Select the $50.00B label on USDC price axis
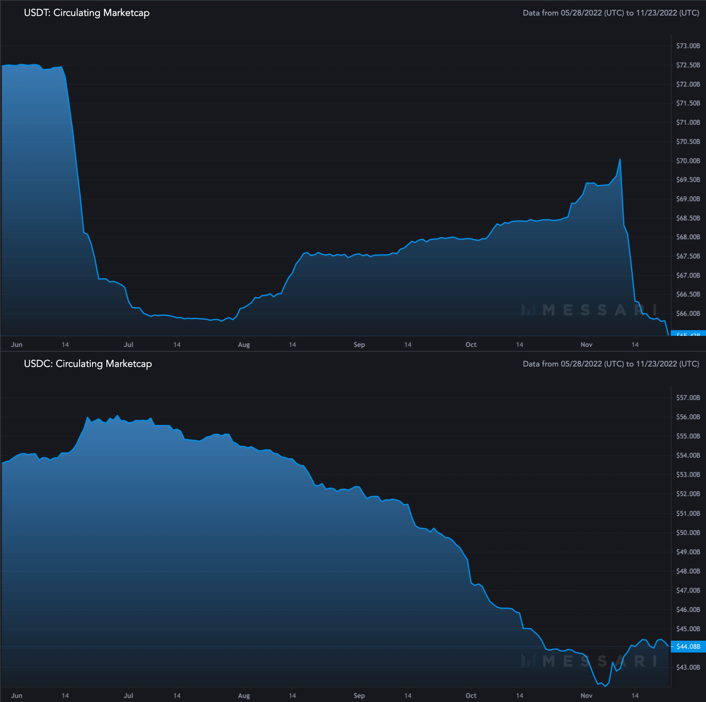706x702 pixels. click(x=688, y=533)
